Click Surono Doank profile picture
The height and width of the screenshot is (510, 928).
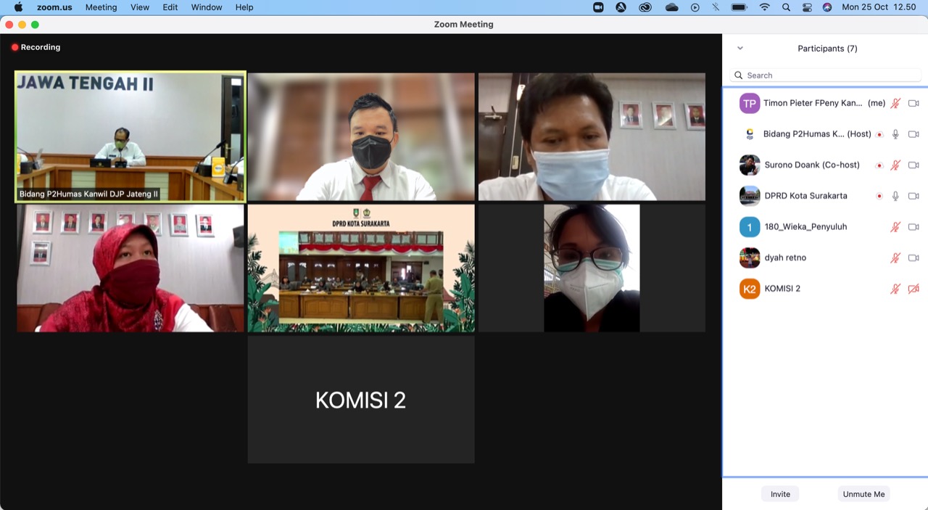pos(750,165)
